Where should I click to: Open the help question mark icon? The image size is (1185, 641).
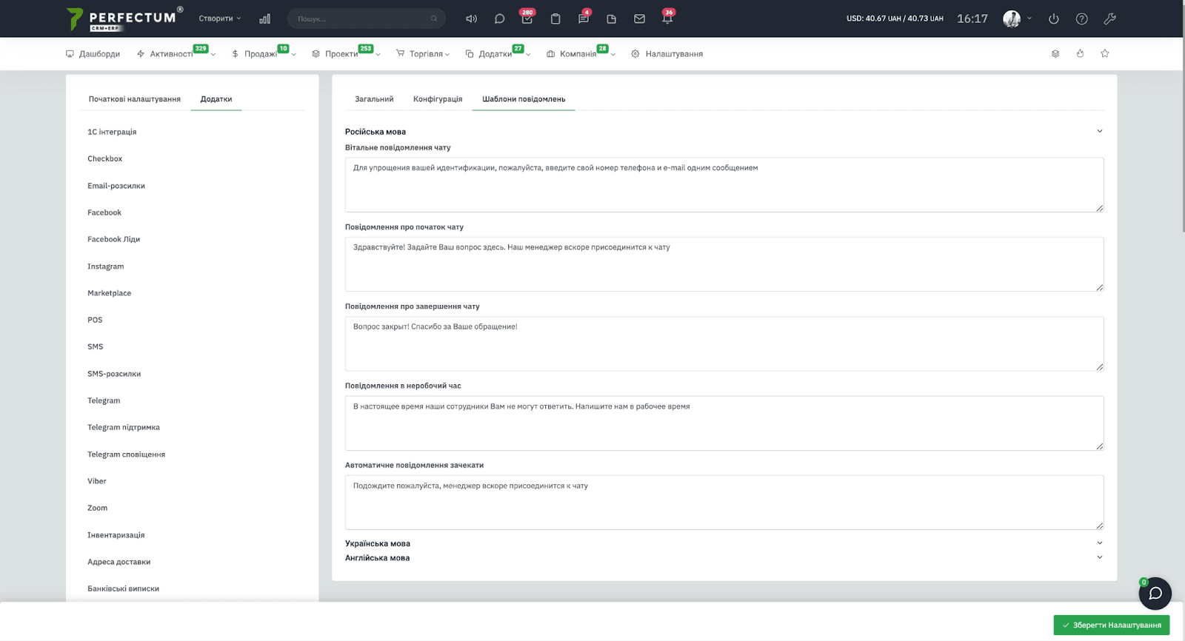tap(1082, 19)
